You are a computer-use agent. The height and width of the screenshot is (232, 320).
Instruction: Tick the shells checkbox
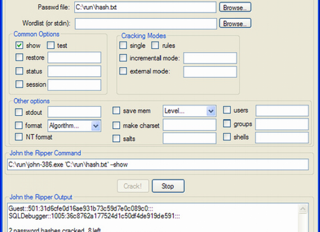[227, 137]
